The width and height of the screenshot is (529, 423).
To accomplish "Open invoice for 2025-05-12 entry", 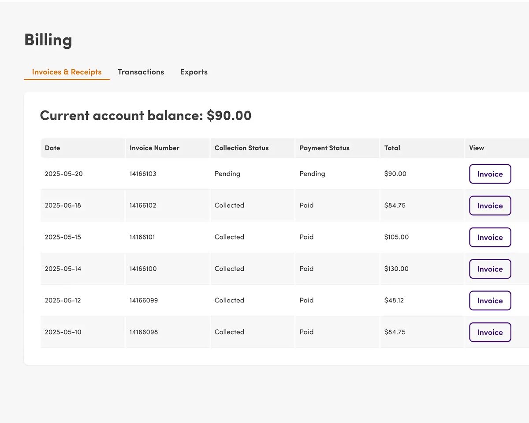I will point(490,301).
